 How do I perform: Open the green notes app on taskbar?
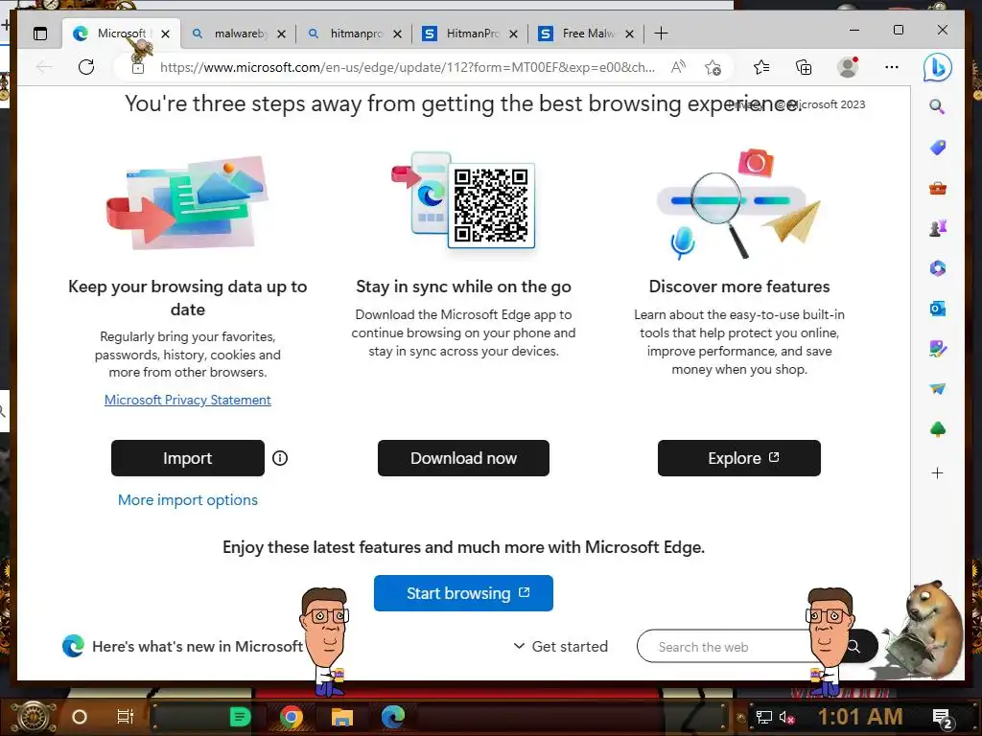240,717
